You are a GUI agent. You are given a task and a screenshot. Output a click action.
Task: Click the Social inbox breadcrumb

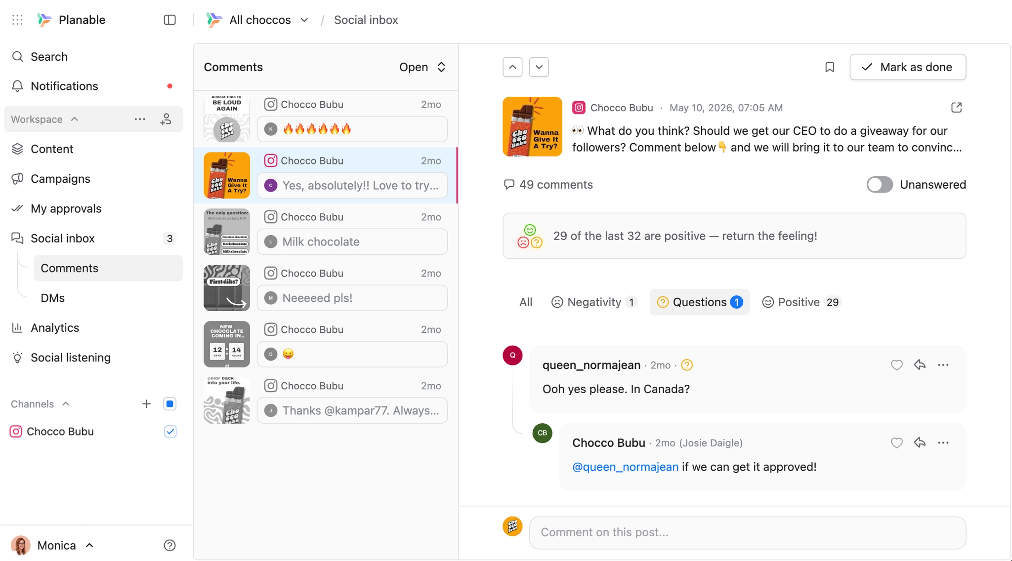tap(366, 20)
